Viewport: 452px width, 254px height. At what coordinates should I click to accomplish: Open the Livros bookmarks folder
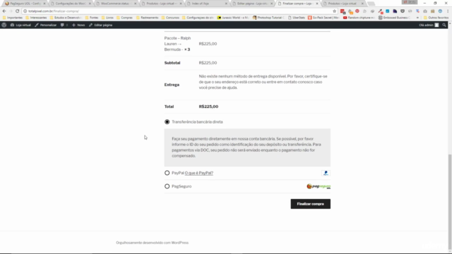click(x=107, y=18)
